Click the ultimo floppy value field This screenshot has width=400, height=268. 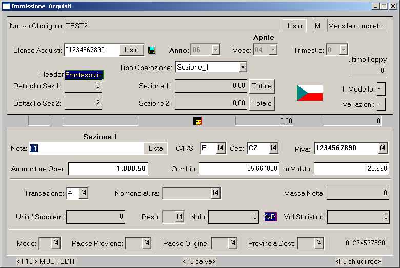pos(367,71)
